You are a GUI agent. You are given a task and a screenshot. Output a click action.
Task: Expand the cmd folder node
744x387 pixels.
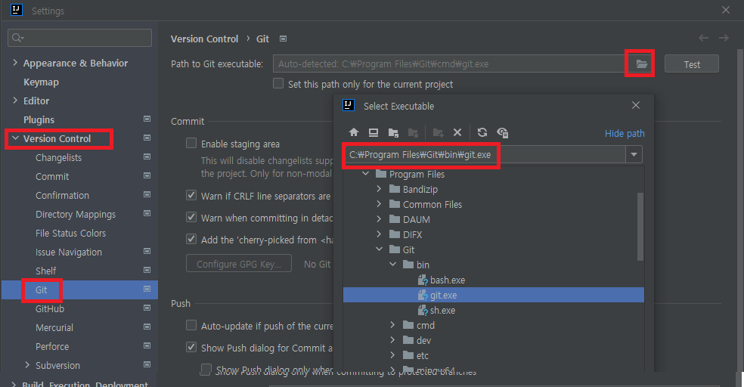[x=392, y=325]
